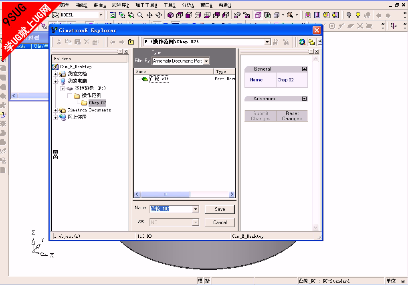Click Submit Changes button
This screenshot has width=408, height=285.
point(261,116)
